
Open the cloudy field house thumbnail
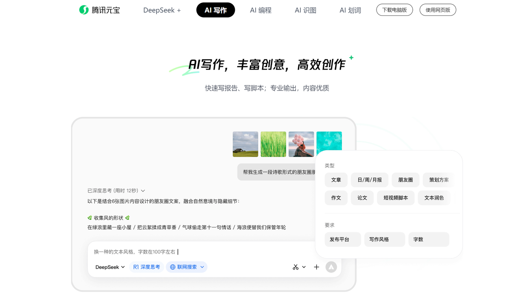pos(245,144)
